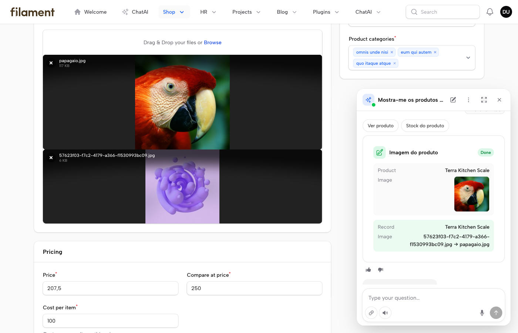Send the chat message with the arrow button
This screenshot has width=518, height=333.
pyautogui.click(x=496, y=313)
